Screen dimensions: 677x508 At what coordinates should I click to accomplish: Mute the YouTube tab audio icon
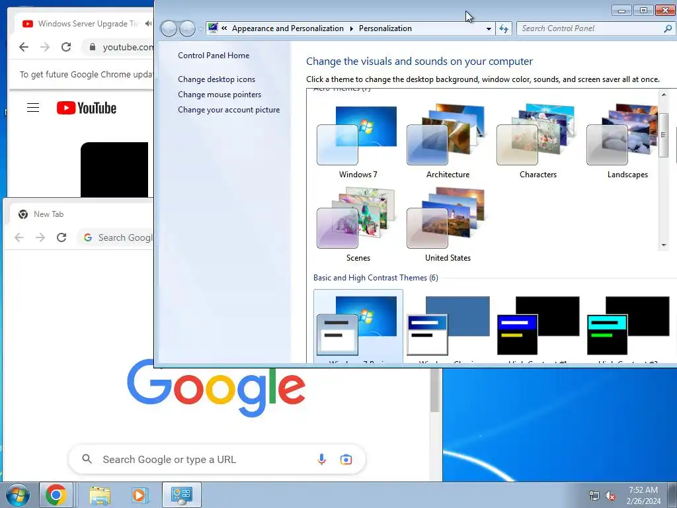tap(148, 23)
